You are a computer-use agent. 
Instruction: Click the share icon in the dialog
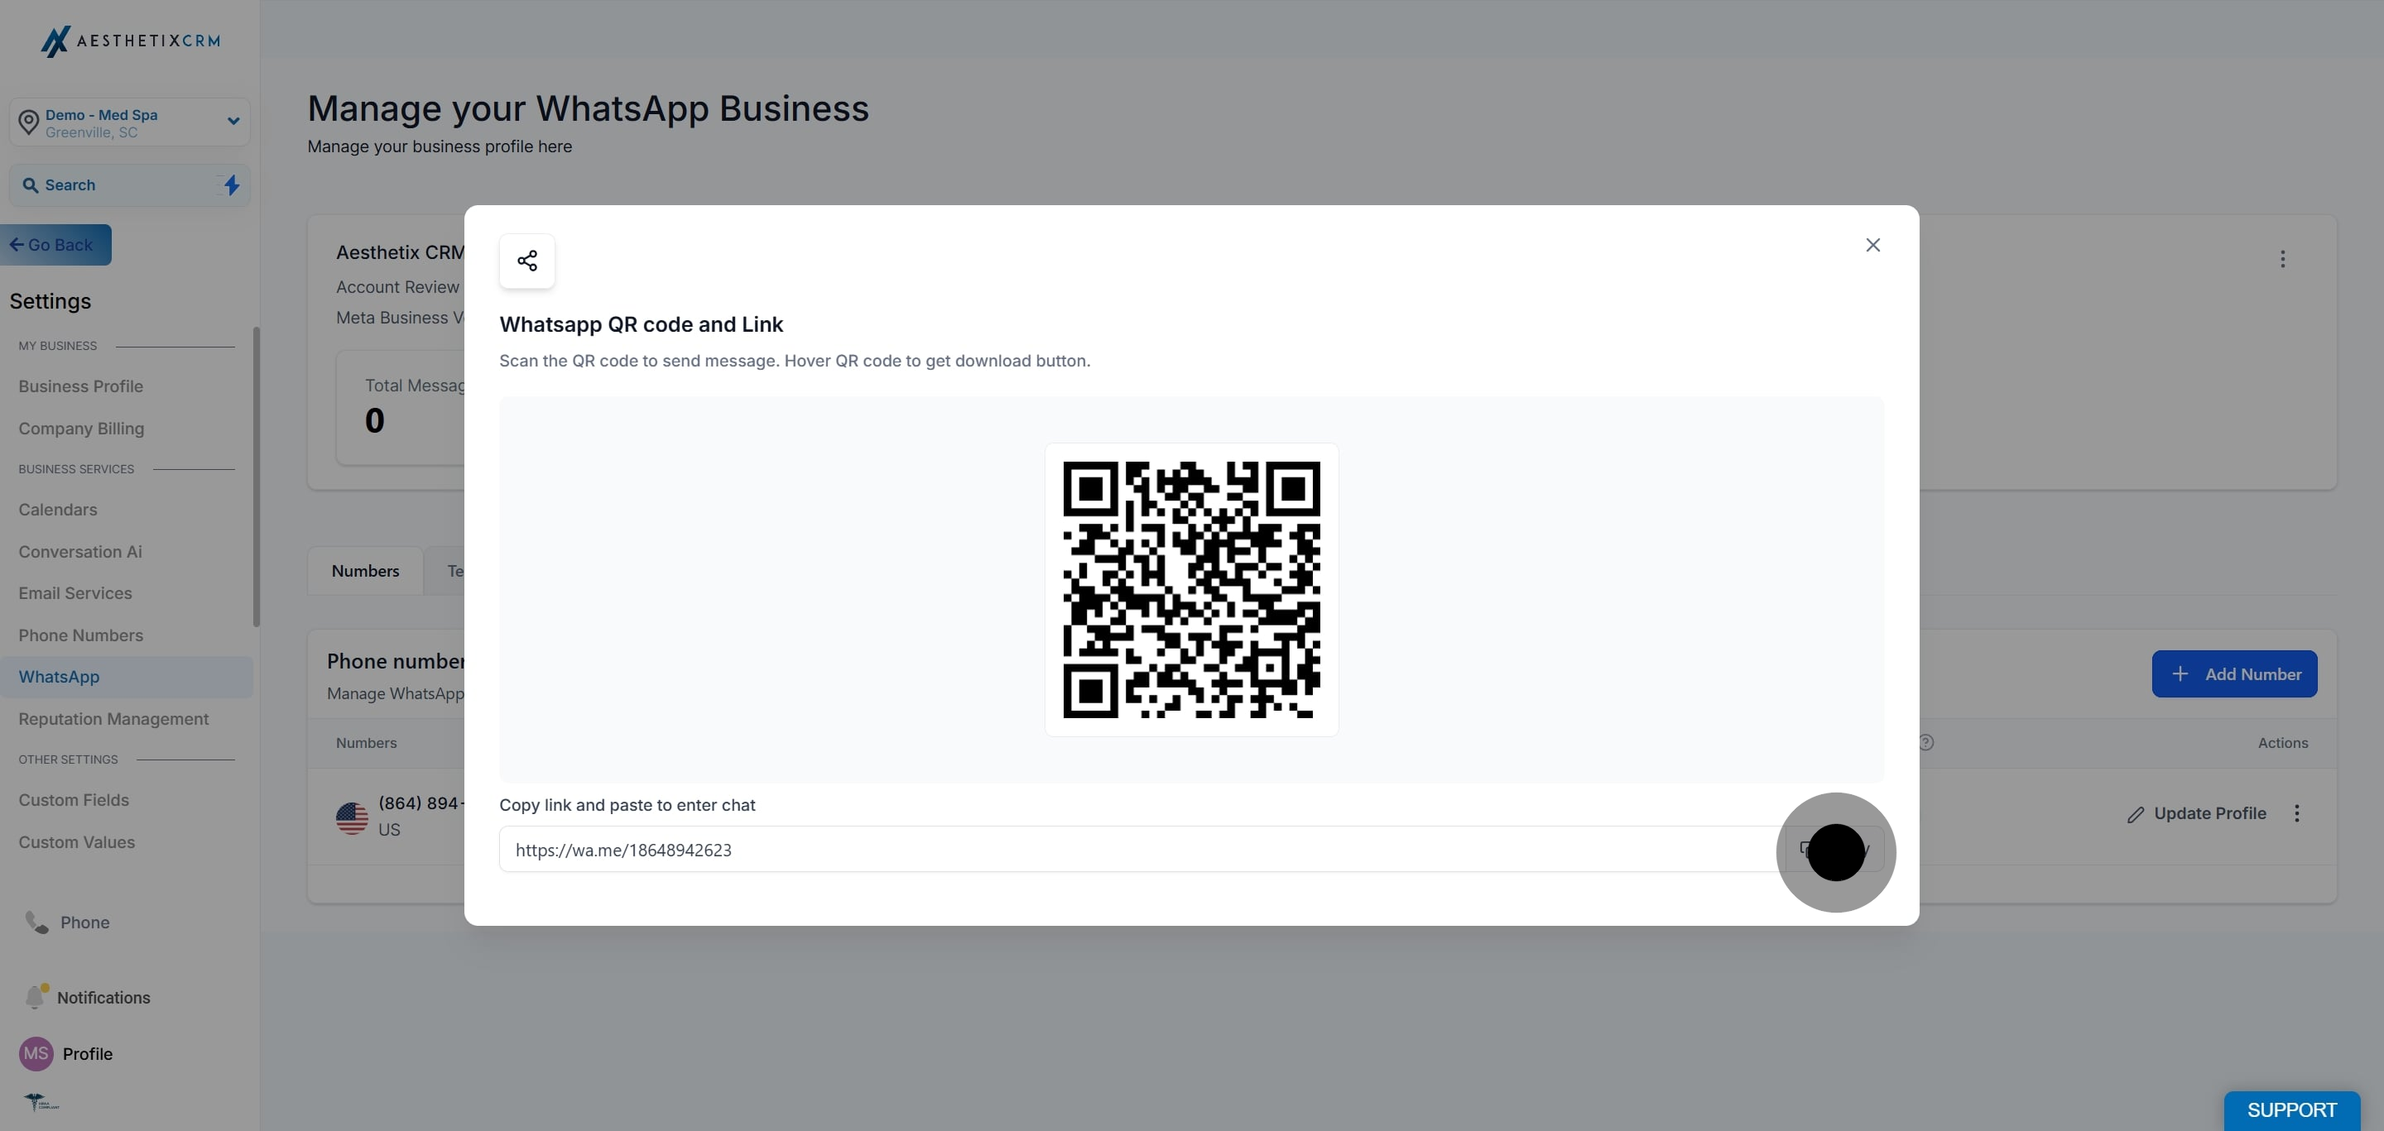pos(526,261)
